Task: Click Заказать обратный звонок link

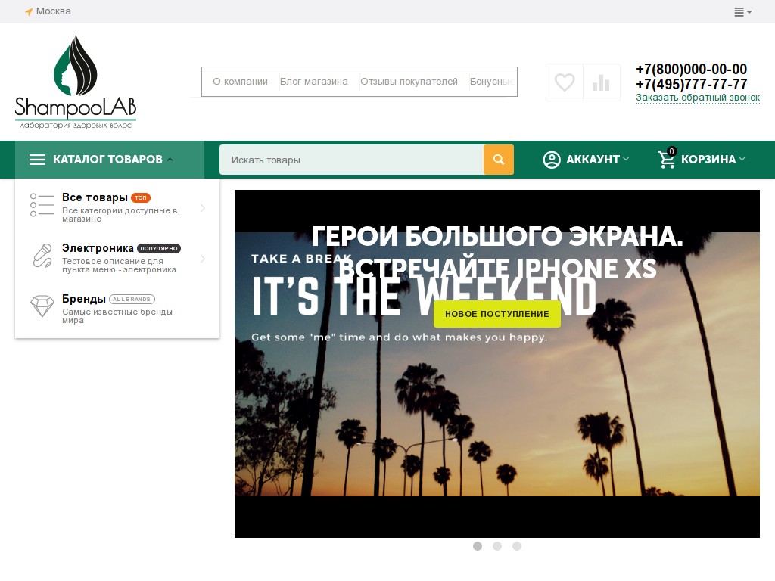Action: point(697,98)
